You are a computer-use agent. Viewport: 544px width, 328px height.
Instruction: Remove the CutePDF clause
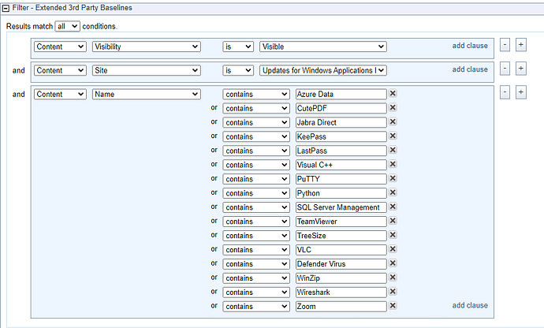pos(393,107)
